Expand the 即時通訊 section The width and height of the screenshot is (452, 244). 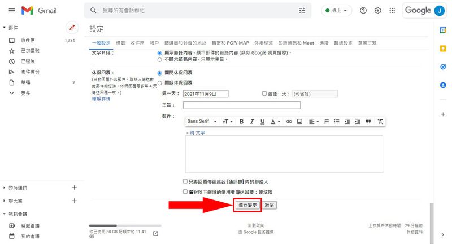click(4, 188)
